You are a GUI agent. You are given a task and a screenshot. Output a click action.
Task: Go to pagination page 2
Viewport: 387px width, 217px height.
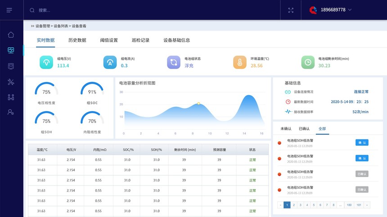tap(294, 205)
